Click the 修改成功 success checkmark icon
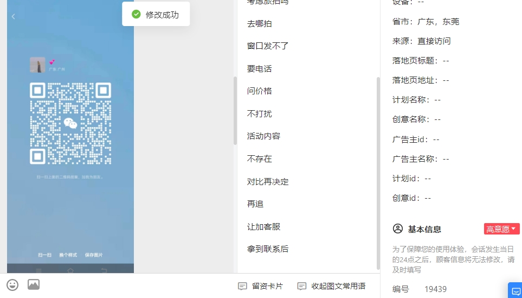The image size is (522, 298). point(136,14)
